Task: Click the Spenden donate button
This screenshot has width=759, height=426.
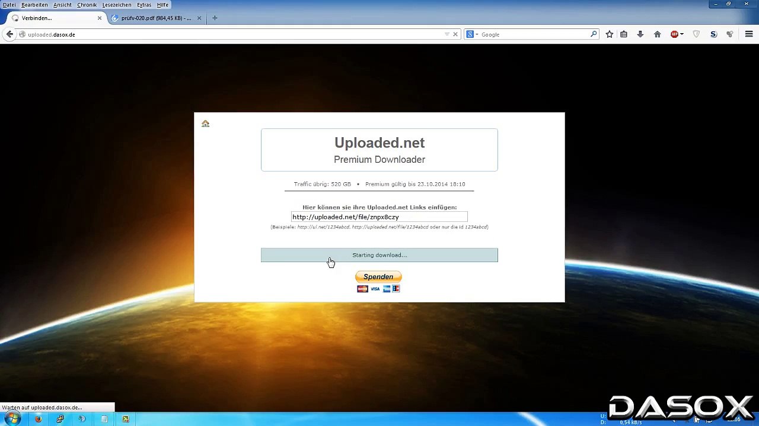Action: tap(378, 276)
